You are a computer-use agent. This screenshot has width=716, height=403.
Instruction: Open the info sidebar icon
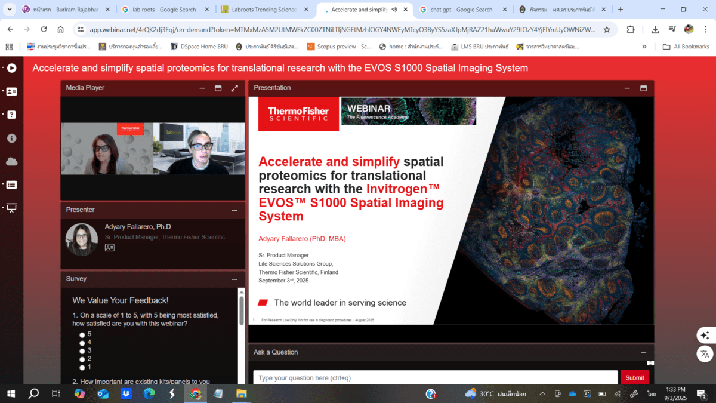tap(11, 138)
